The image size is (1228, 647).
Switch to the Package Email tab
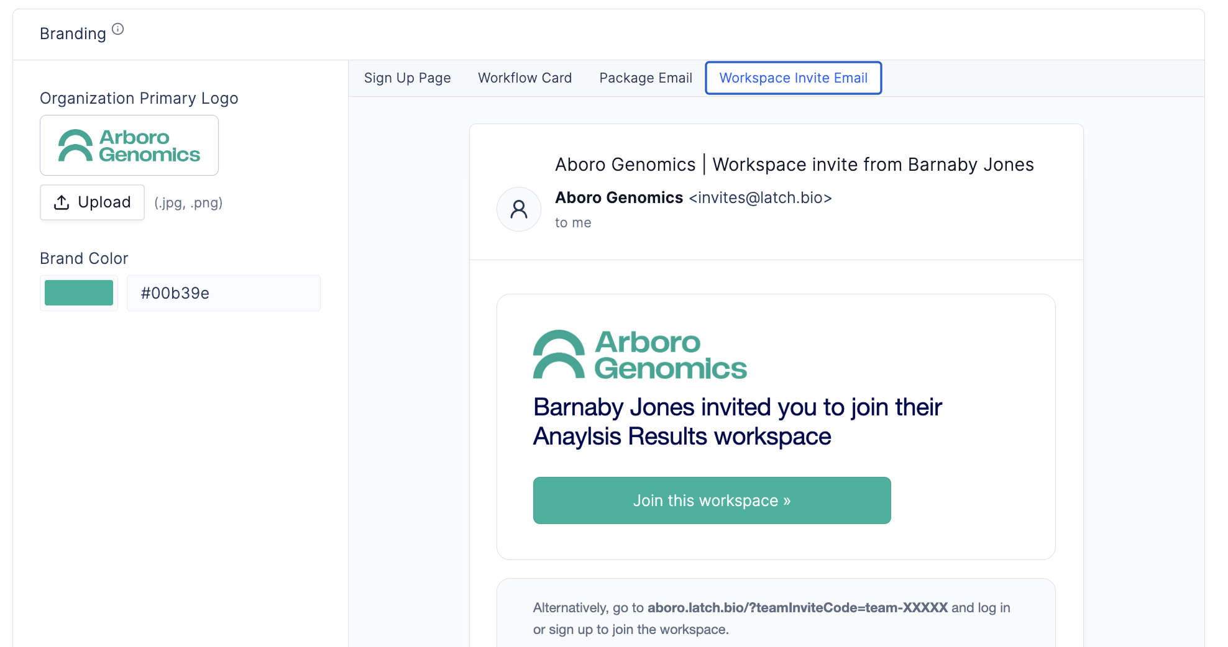[646, 78]
